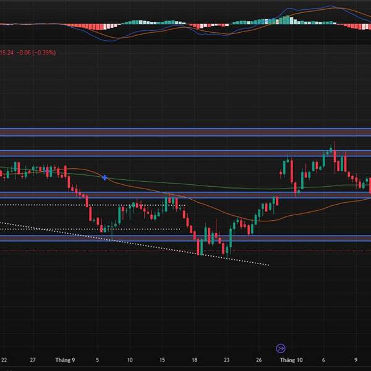Screen dimensions: 371x371
Task: Click the purple scroll-to-latest-bar arrow icon
Action: [x=280, y=348]
